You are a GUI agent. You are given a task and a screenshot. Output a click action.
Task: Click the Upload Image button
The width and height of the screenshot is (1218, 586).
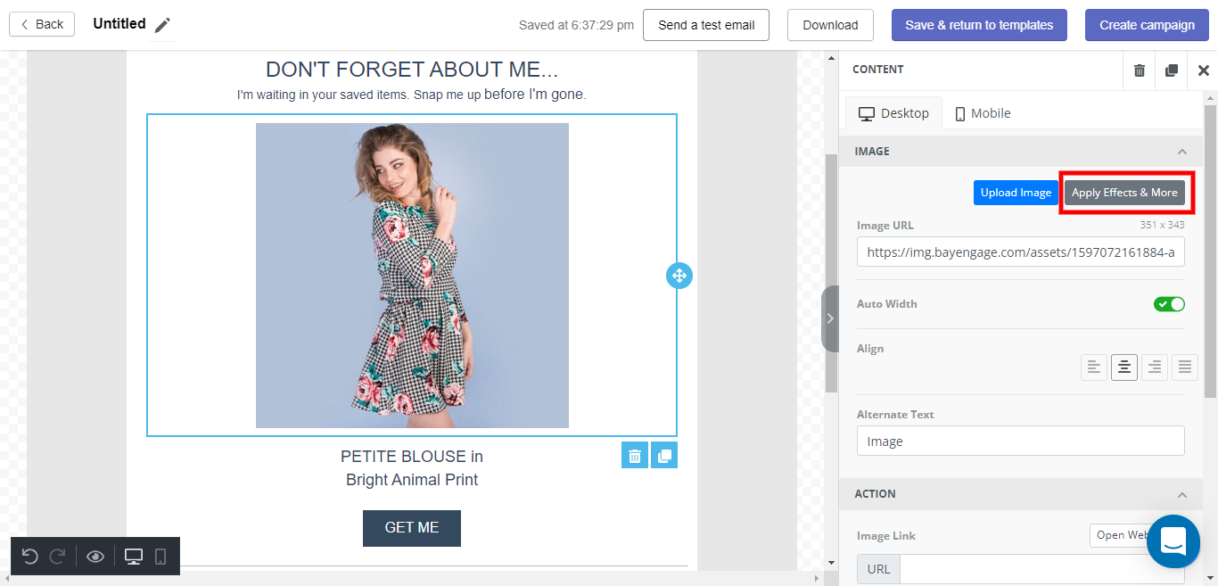pos(1016,193)
